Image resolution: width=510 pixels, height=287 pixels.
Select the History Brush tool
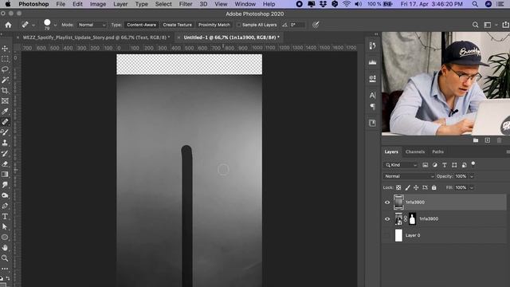[x=5, y=153]
